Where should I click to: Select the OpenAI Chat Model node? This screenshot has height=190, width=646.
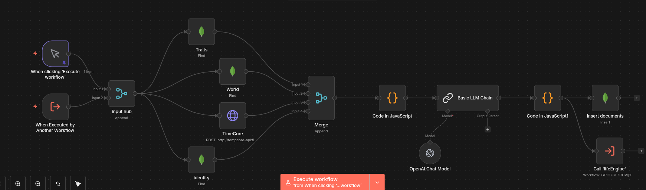click(430, 153)
